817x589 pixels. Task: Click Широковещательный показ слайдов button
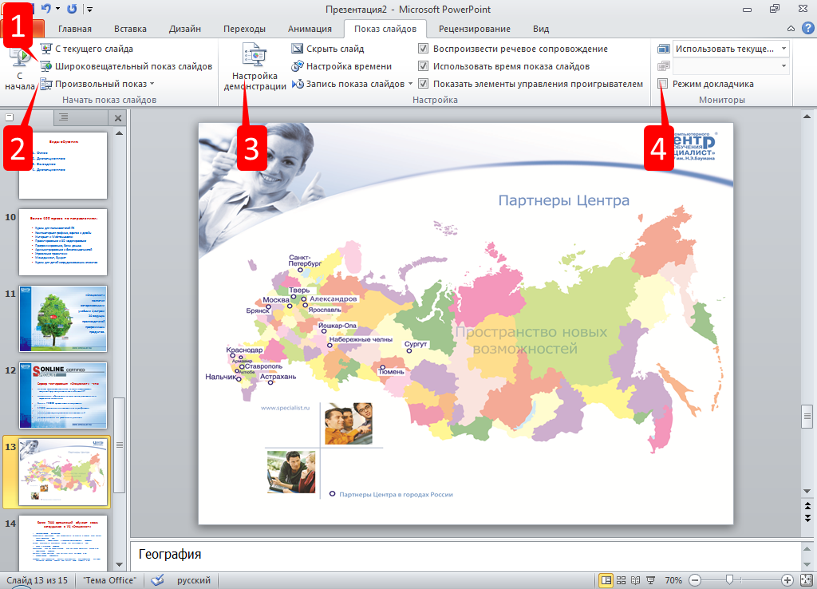point(132,66)
